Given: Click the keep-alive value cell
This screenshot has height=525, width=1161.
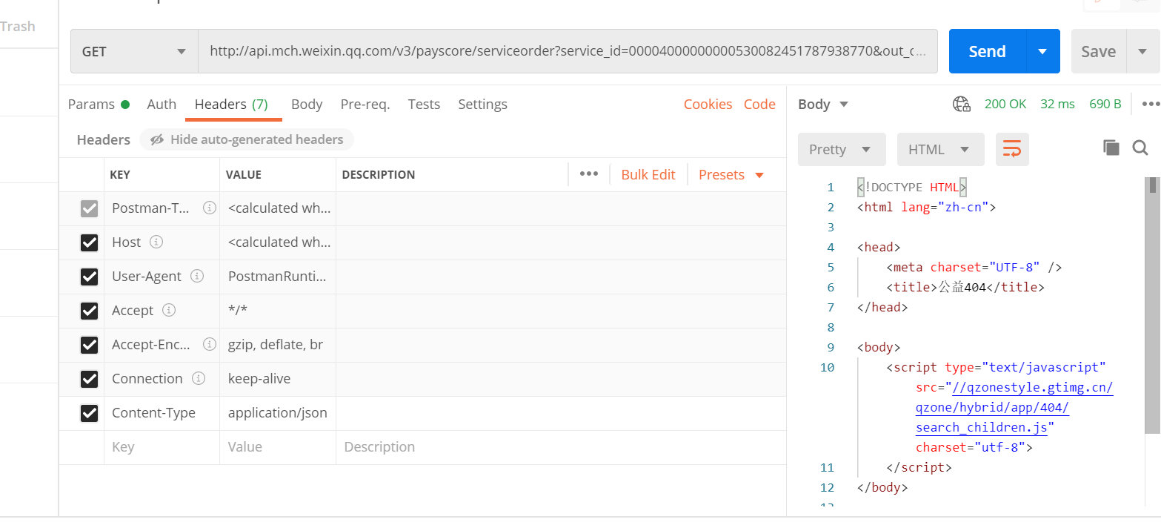Looking at the screenshot, I should point(278,379).
